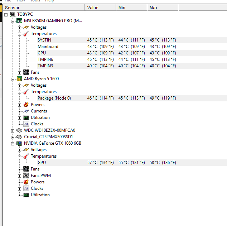227x226 pixels.
Task: Select the GPU temperature row
Action: click(x=132, y=163)
